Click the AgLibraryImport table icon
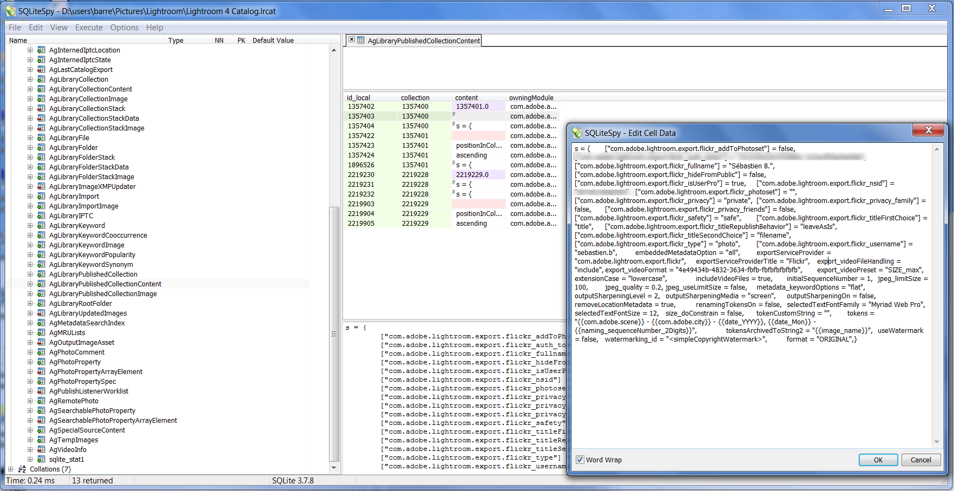This screenshot has height=491, width=954. (x=41, y=197)
